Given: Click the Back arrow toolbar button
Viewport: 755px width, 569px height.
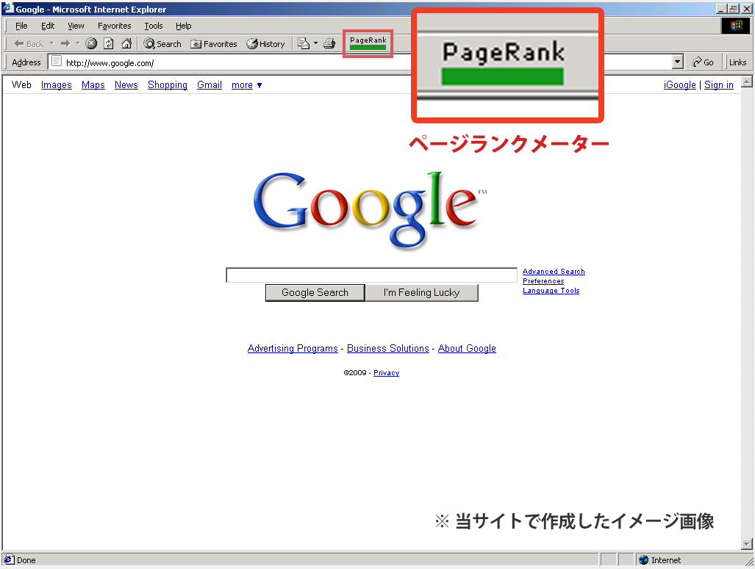Looking at the screenshot, I should [29, 44].
